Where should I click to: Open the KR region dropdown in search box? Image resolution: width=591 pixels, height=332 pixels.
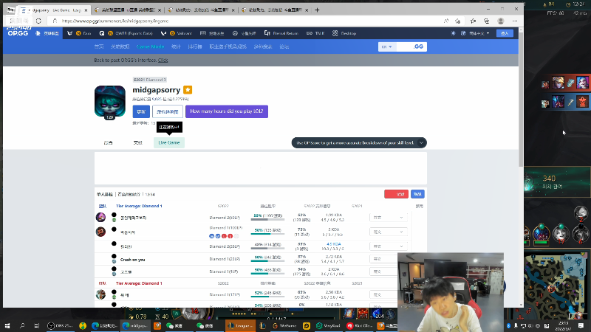(386, 46)
